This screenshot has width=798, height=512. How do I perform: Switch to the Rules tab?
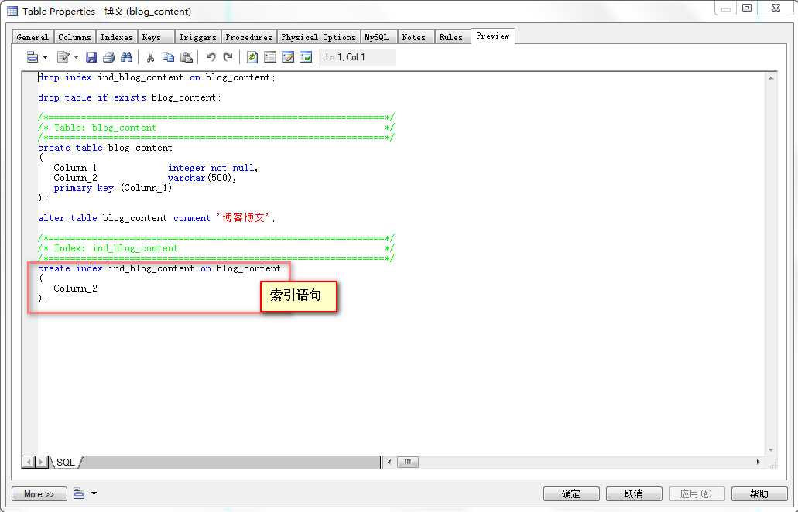click(451, 37)
